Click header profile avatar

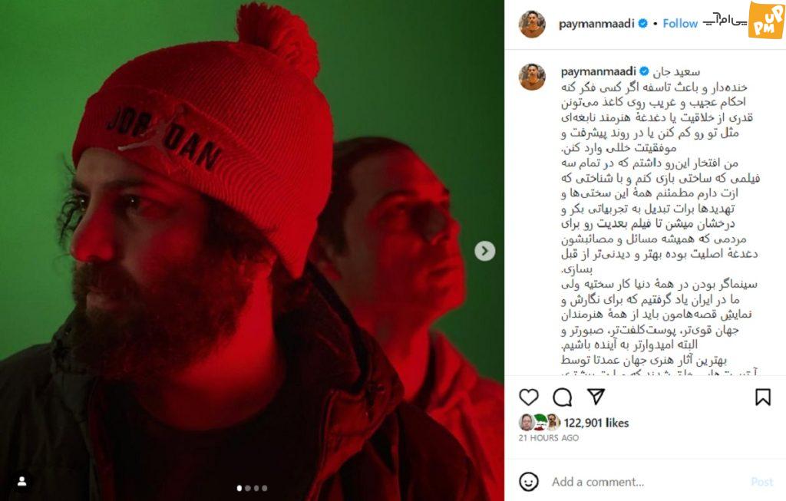(531, 24)
